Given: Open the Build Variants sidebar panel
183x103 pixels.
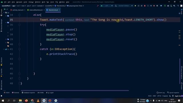Looking at the screenshot, I should click(x=1, y=85).
